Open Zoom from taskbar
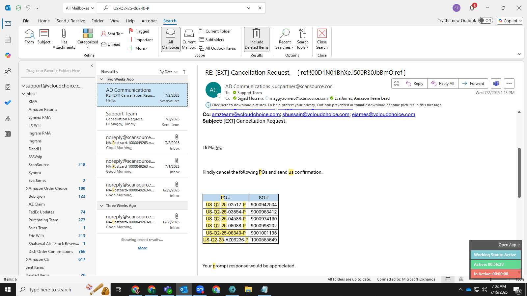Image resolution: width=527 pixels, height=296 pixels. click(x=200, y=289)
